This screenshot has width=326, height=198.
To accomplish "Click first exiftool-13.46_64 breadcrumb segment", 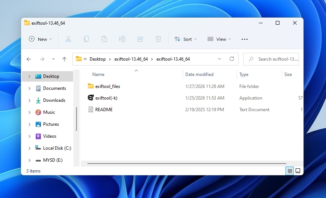I will (131, 59).
